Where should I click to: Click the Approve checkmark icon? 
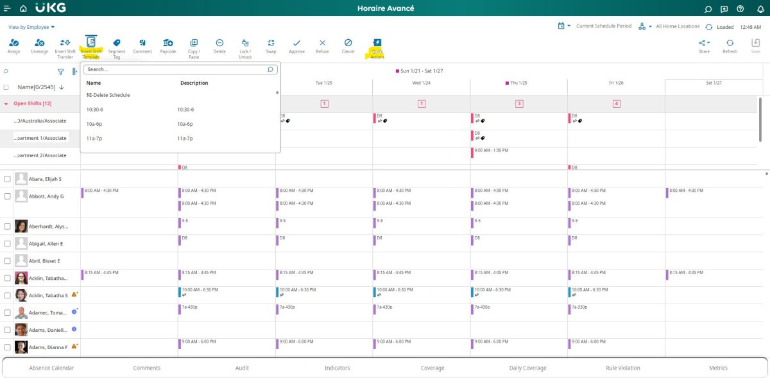296,46
